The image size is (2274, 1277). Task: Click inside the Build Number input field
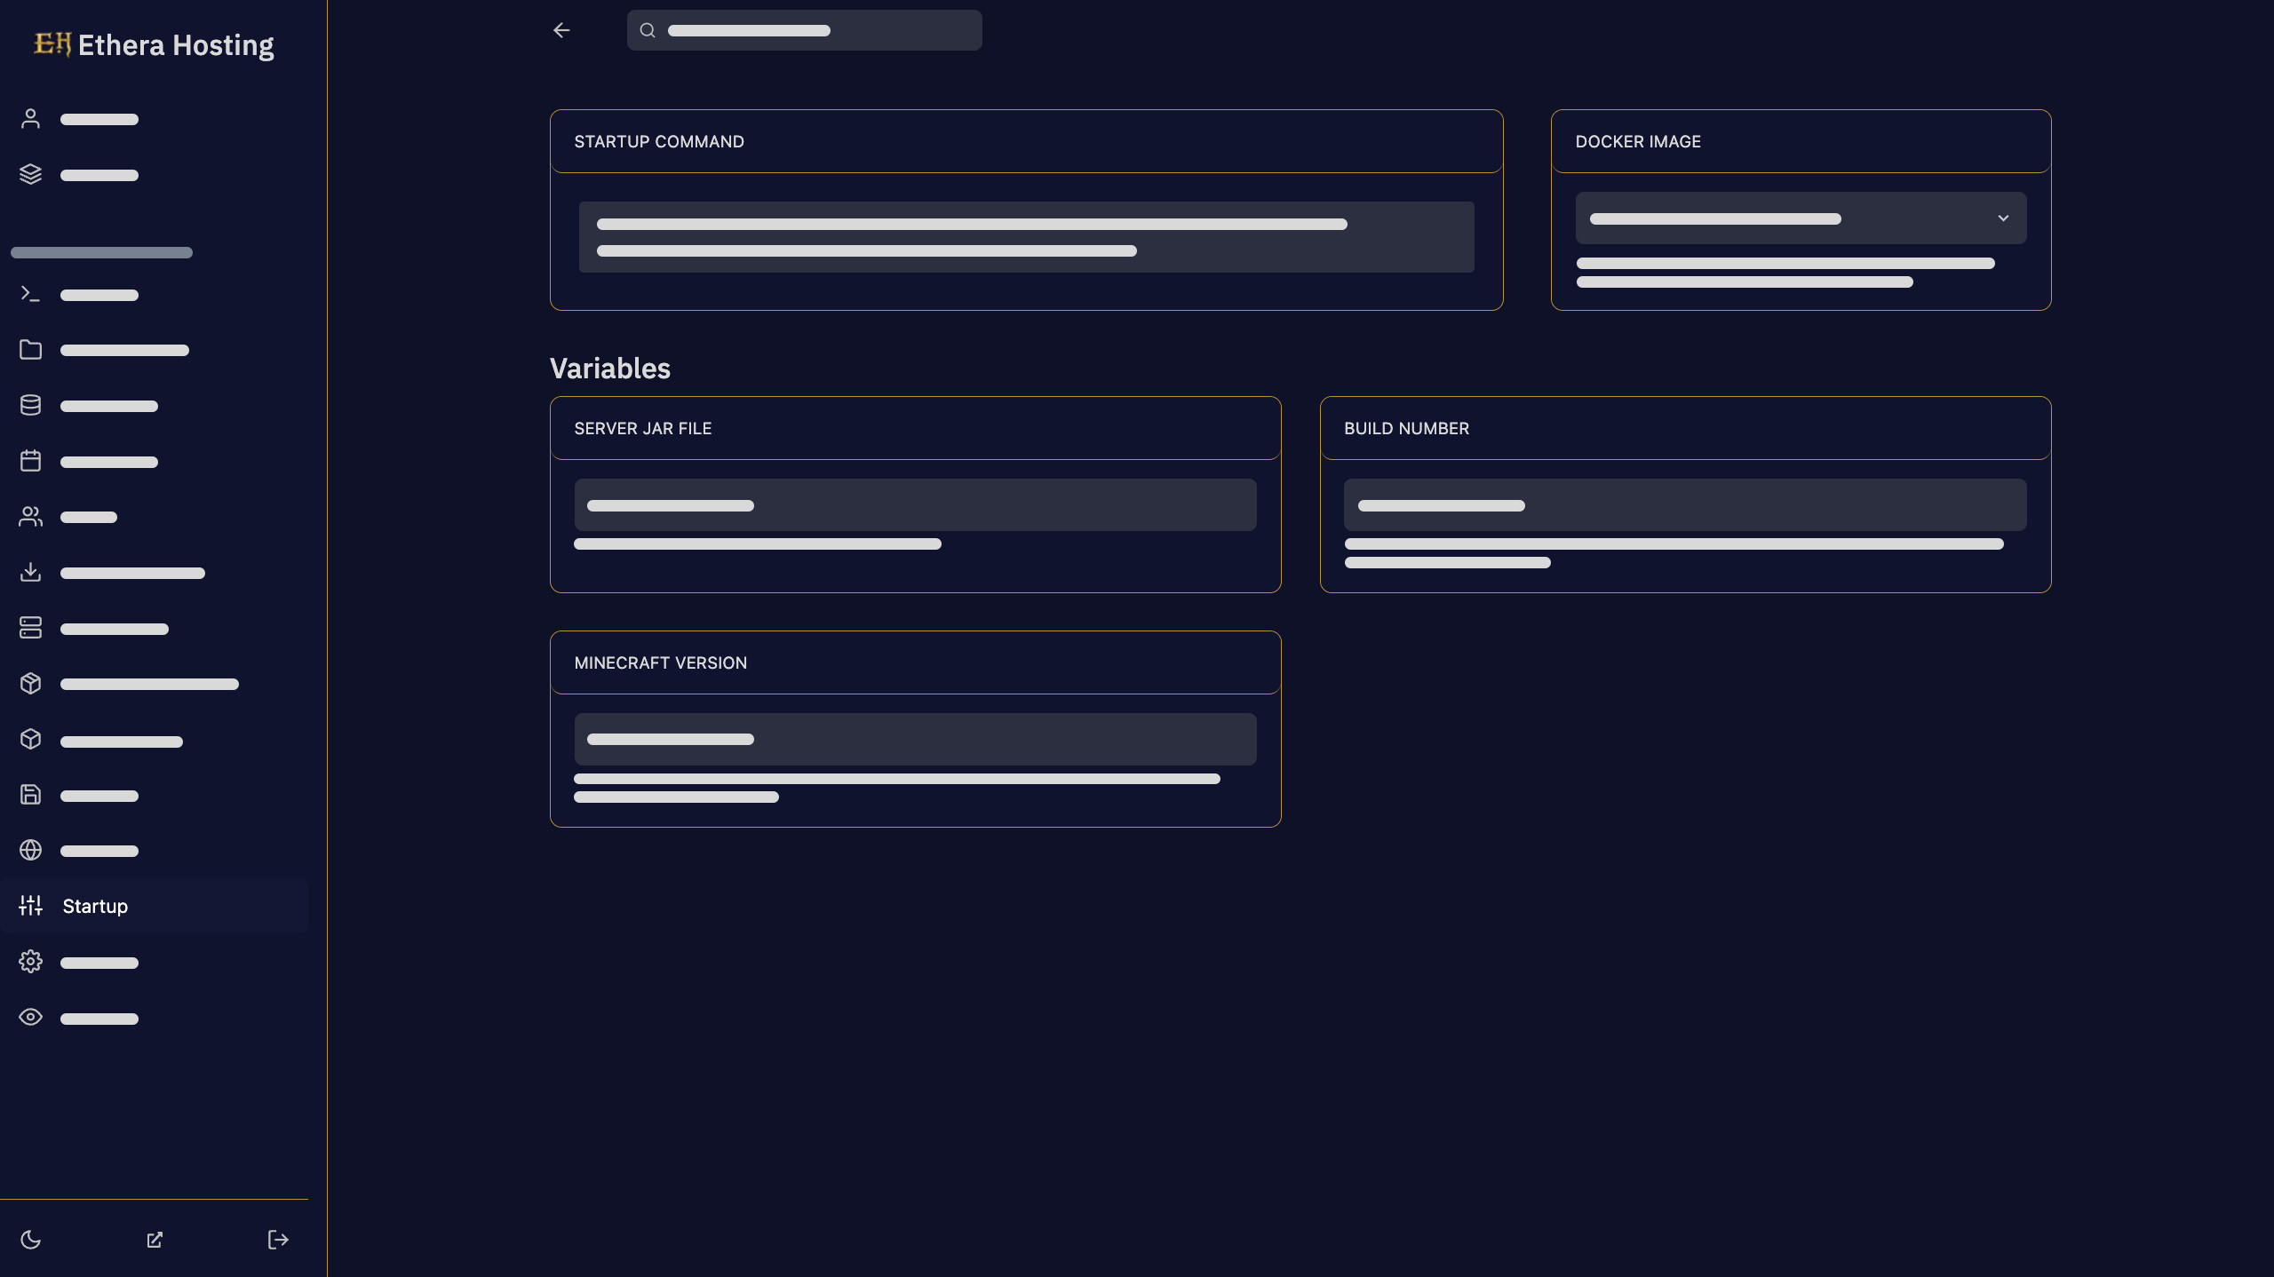point(1684,504)
